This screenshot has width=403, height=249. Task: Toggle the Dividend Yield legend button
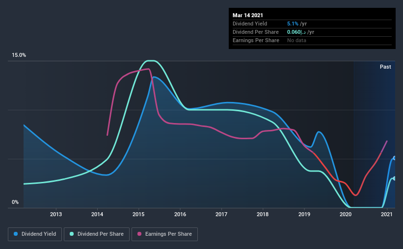click(35, 234)
